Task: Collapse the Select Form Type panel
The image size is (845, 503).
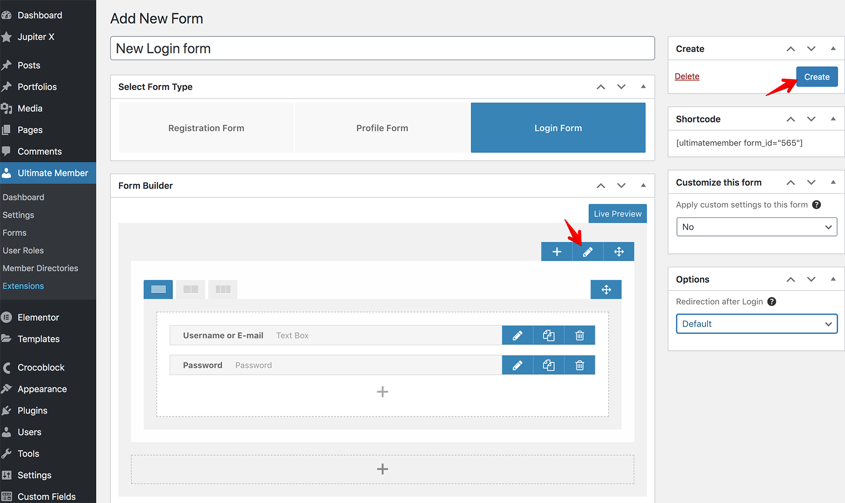Action: [643, 87]
